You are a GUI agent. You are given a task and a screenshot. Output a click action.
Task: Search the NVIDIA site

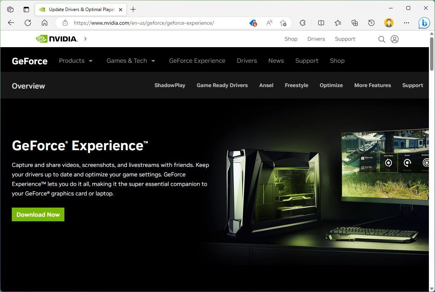381,39
